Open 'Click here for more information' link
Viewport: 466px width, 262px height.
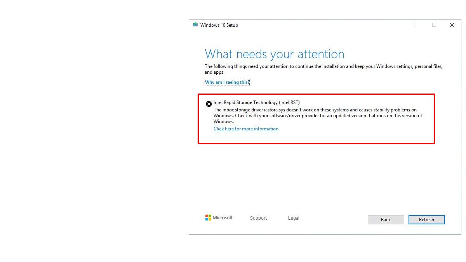(x=246, y=129)
